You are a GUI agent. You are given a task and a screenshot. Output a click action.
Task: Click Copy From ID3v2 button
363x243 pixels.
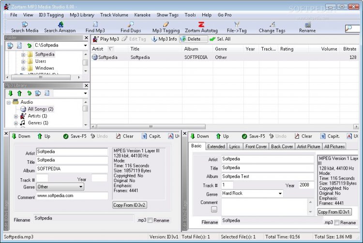[130, 205]
